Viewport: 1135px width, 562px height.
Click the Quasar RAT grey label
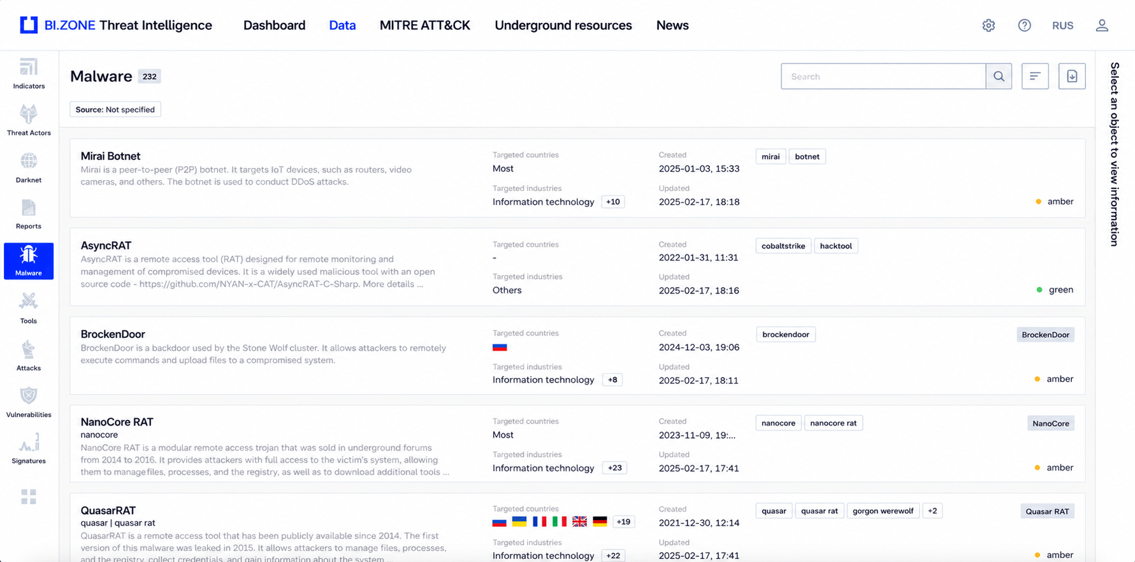[1047, 512]
